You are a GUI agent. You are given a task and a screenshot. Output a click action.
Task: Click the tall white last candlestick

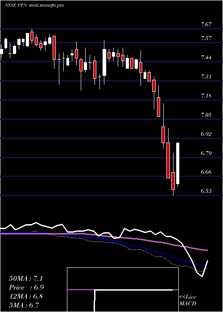[178, 164]
